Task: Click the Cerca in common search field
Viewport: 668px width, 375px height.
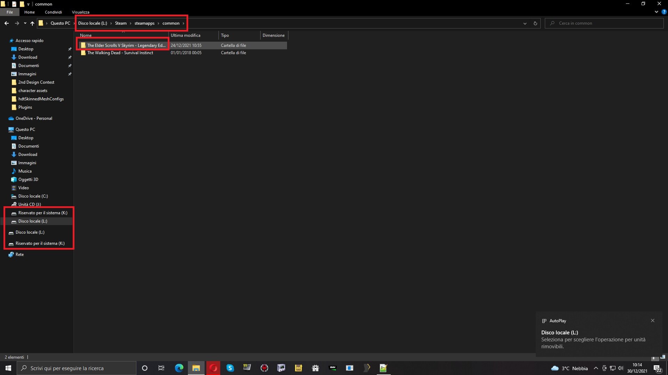Action: pyautogui.click(x=604, y=23)
